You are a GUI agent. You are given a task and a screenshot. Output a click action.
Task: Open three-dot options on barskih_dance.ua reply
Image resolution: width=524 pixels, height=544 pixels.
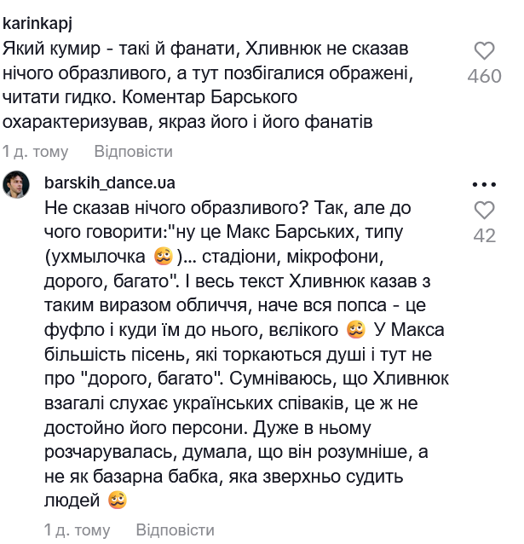pyautogui.click(x=484, y=184)
